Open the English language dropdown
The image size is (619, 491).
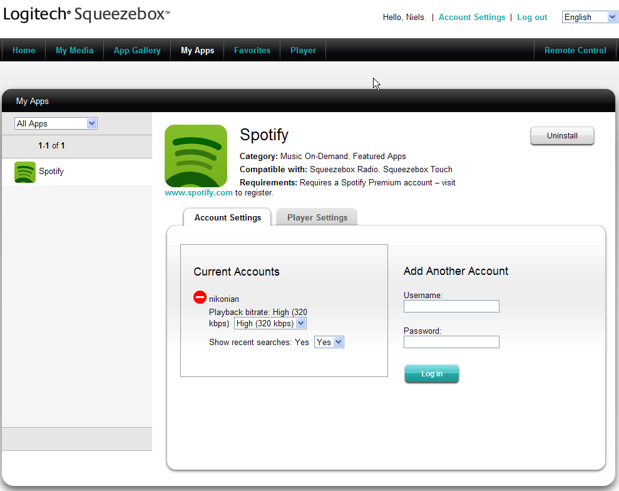tap(590, 17)
